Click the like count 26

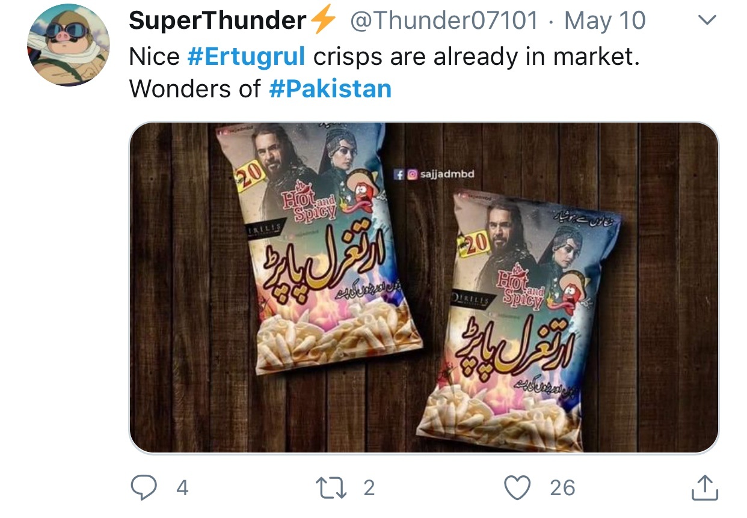(562, 488)
